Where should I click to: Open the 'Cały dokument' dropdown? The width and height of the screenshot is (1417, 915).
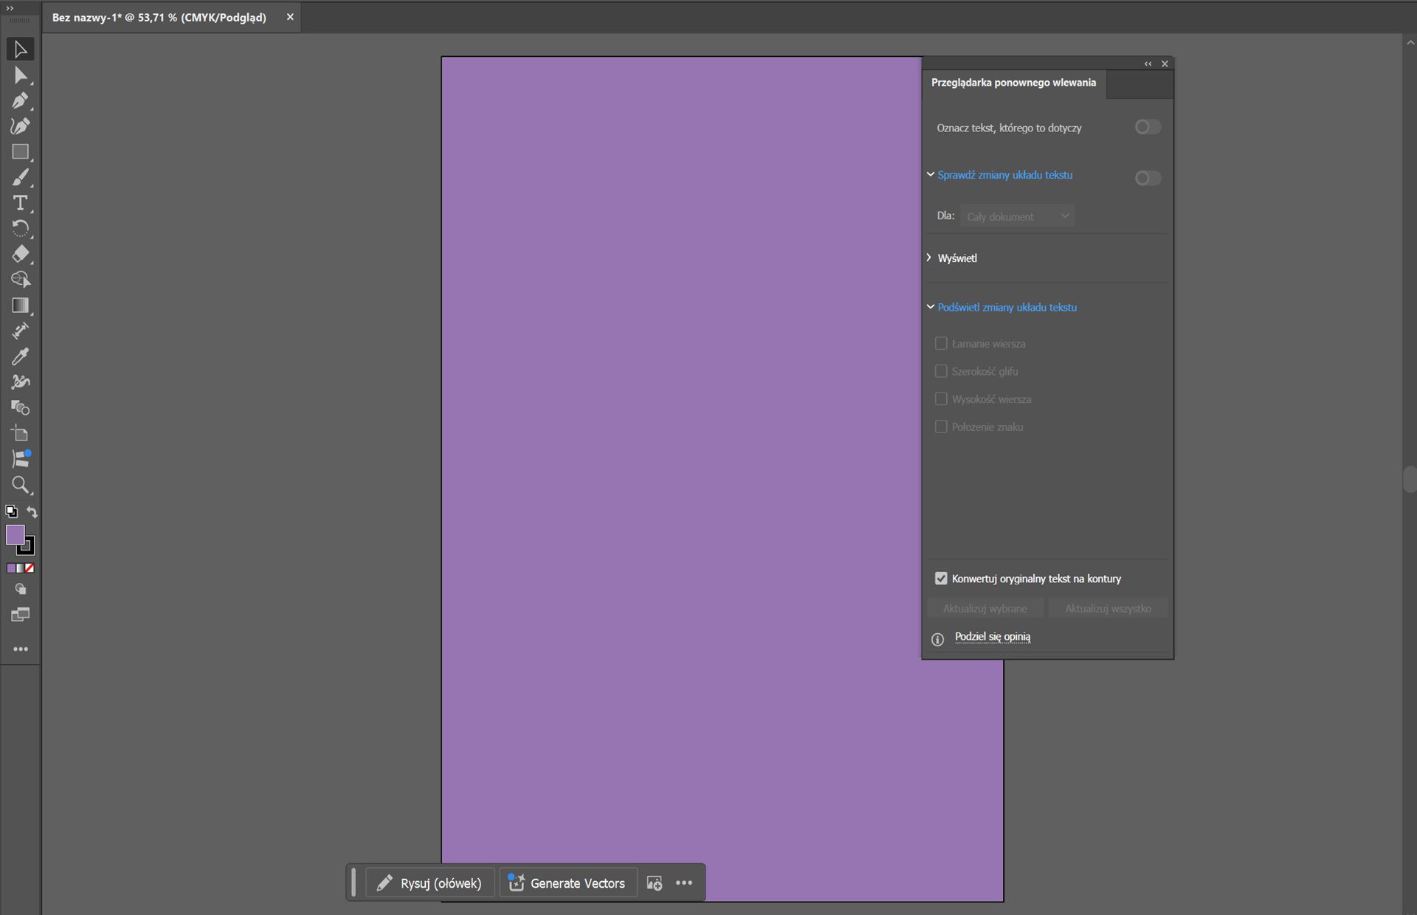point(1017,216)
